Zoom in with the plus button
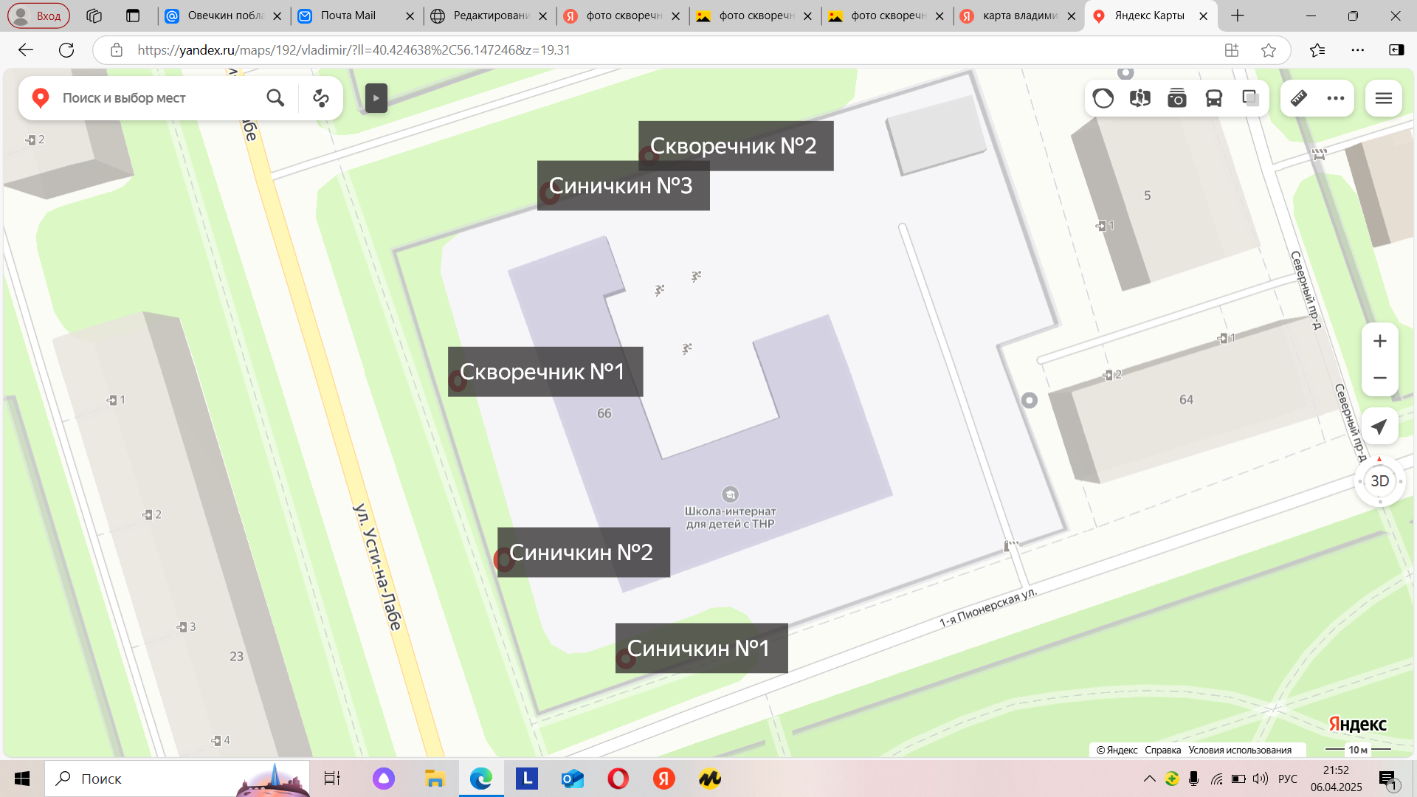The height and width of the screenshot is (797, 1417). point(1379,341)
